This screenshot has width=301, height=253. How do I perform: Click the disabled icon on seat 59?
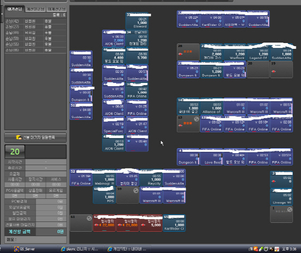(136, 190)
